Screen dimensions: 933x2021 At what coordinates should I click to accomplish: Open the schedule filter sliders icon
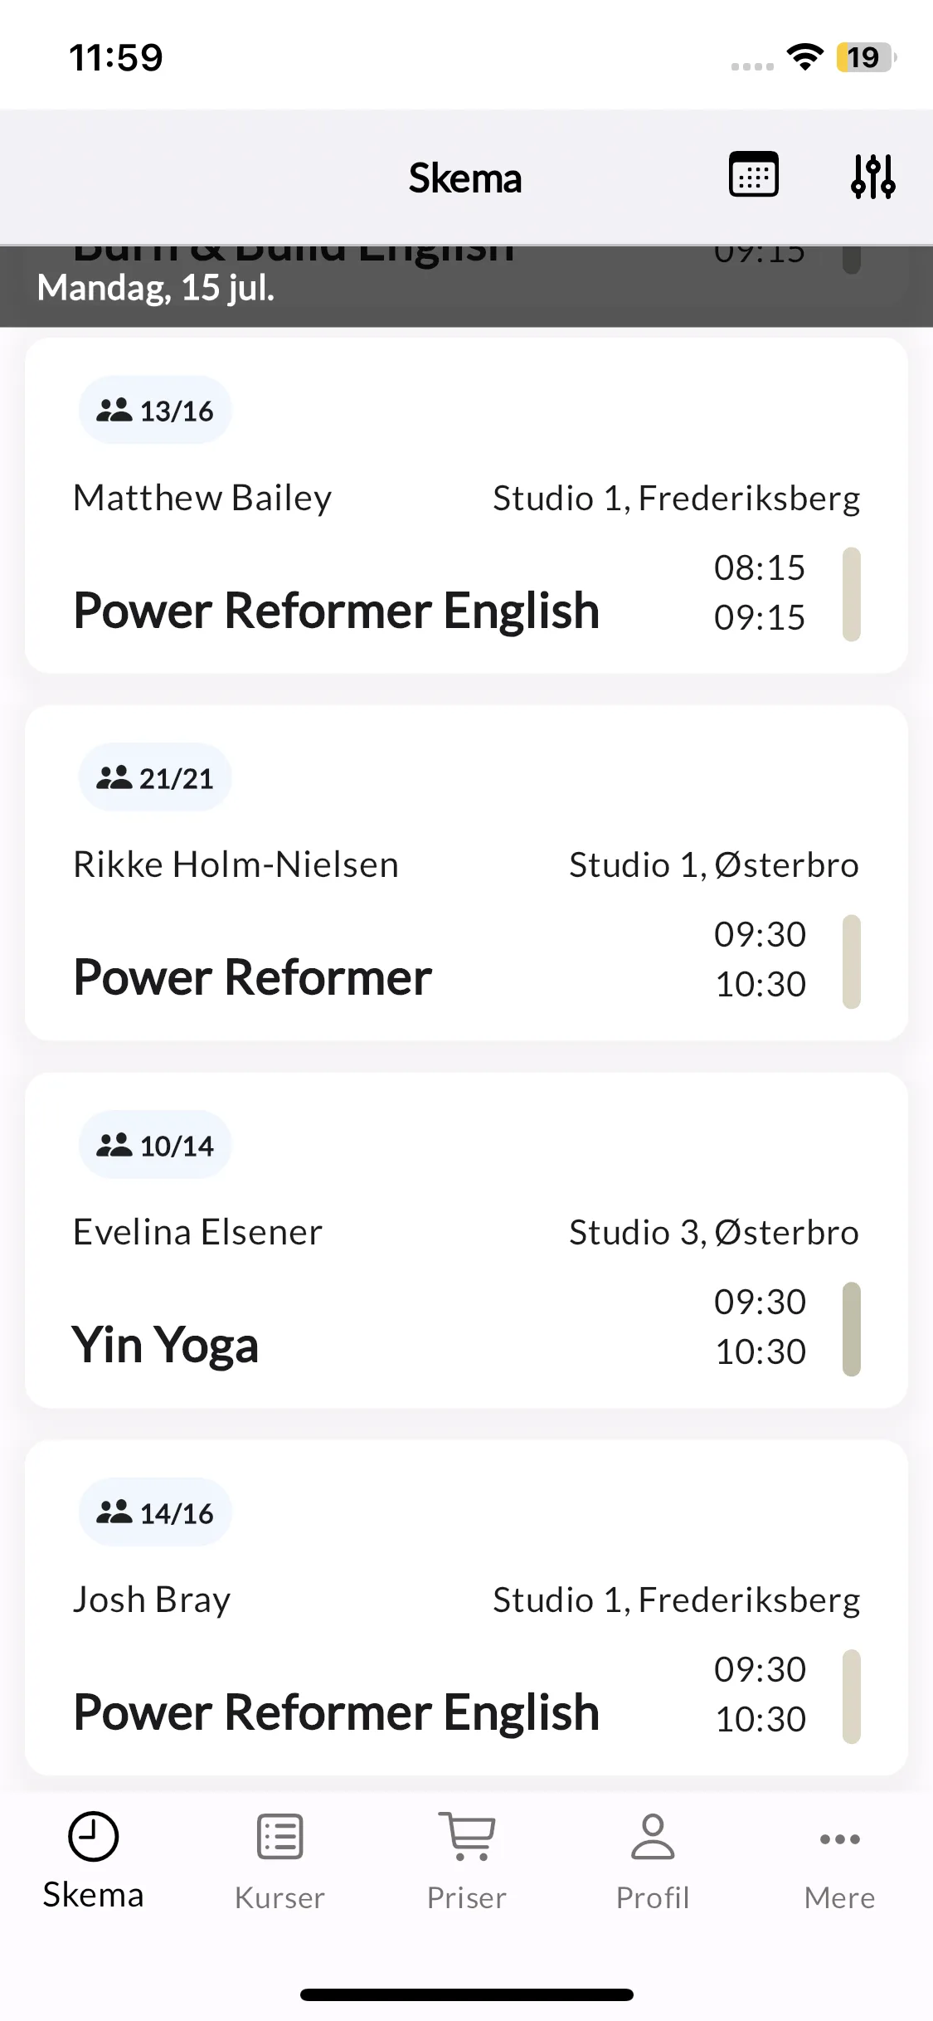pos(873,176)
